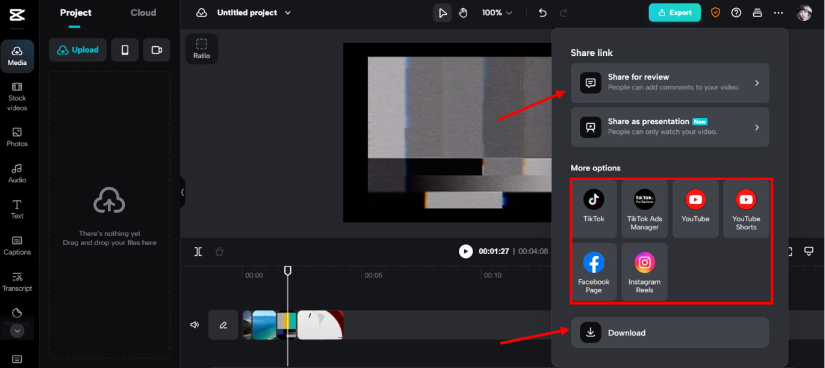The width and height of the screenshot is (825, 368).
Task: Share video to TikTok
Action: [594, 209]
